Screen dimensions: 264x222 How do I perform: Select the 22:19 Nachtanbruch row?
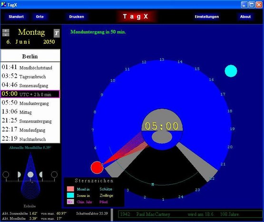pos(30,139)
